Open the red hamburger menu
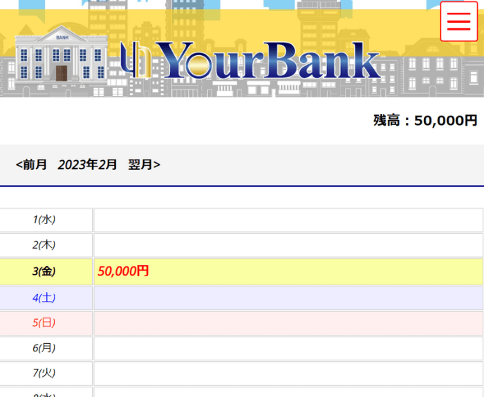Viewport: 484px width, 397px height. 458,21
